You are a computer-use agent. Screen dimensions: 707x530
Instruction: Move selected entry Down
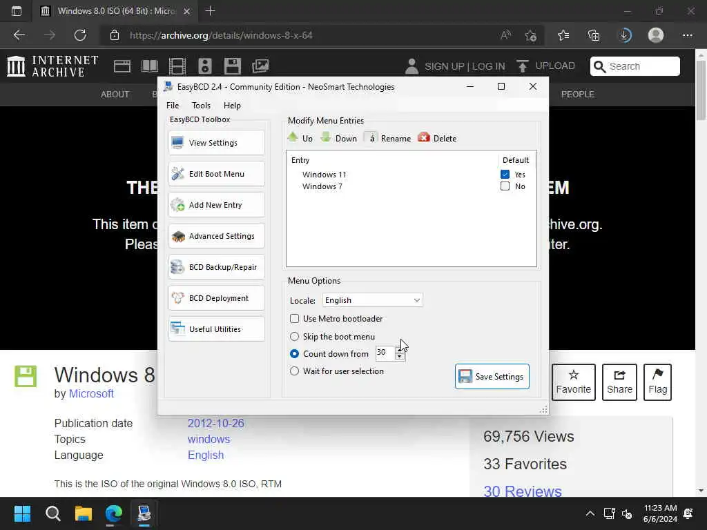coord(338,138)
